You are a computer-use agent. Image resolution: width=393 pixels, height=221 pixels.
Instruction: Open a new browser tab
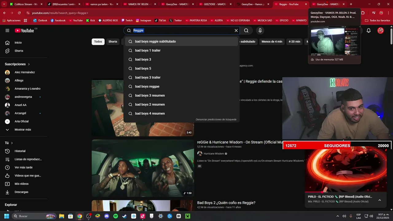[x=351, y=4]
